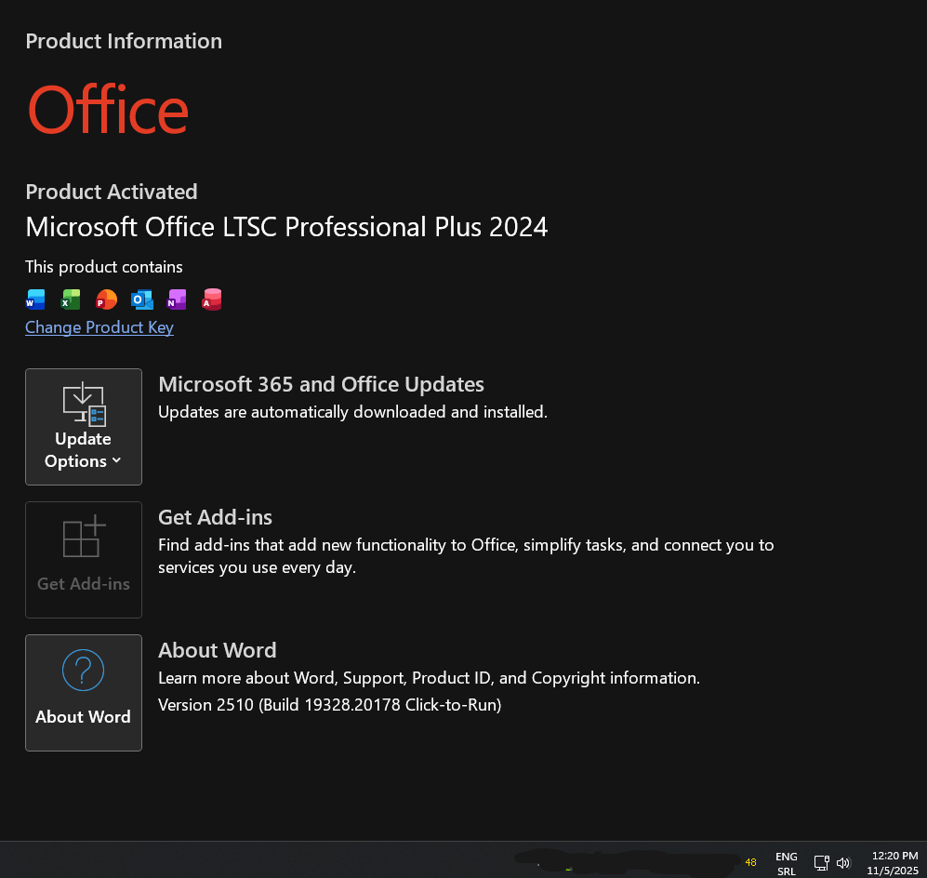Select the Version 2510 build text
The width and height of the screenshot is (927, 878).
330,705
